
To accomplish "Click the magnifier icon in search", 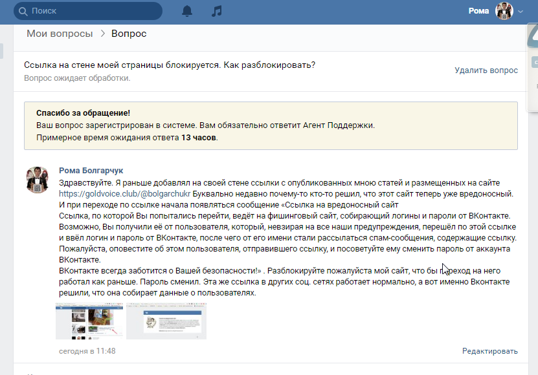I will (x=23, y=11).
